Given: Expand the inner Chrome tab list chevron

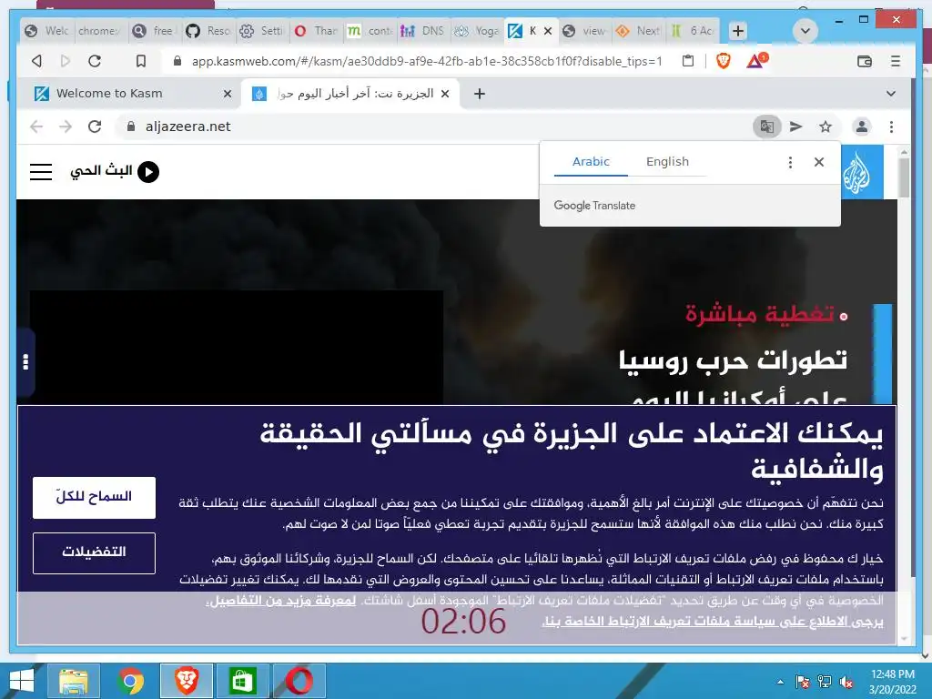Looking at the screenshot, I should click(890, 94).
